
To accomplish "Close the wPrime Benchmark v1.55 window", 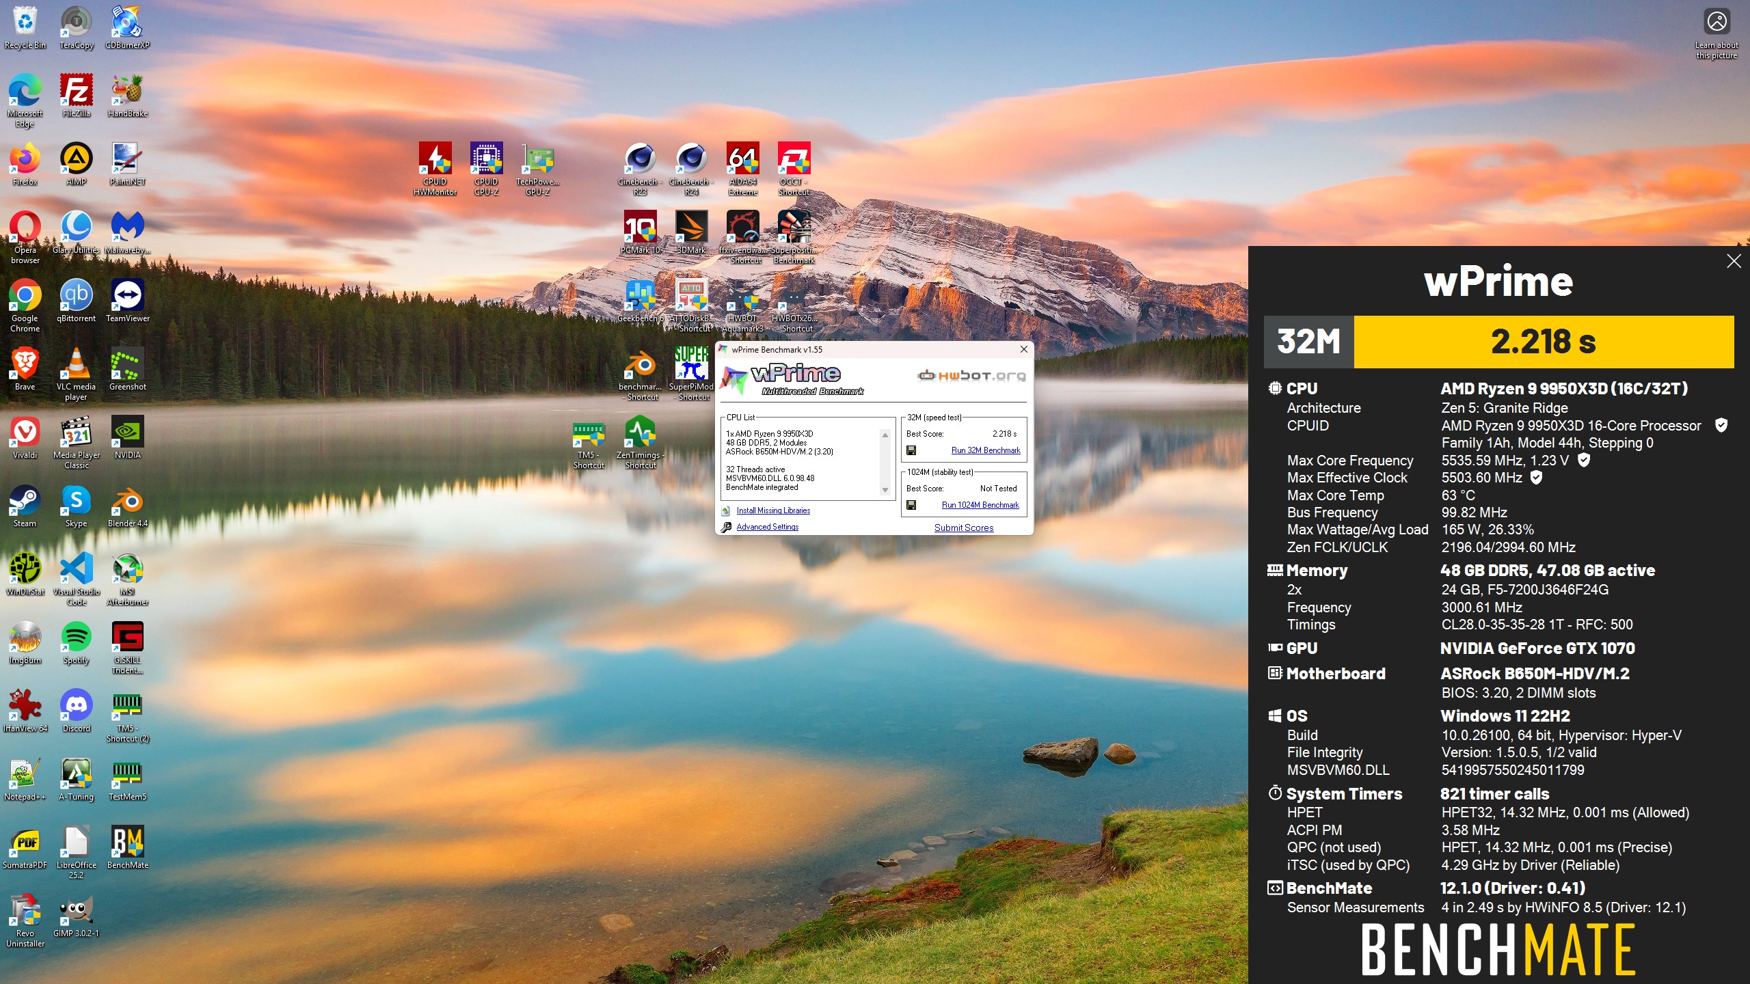I will (1023, 349).
